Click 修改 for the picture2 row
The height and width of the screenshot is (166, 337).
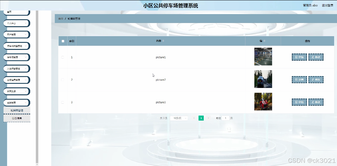(x=316, y=80)
